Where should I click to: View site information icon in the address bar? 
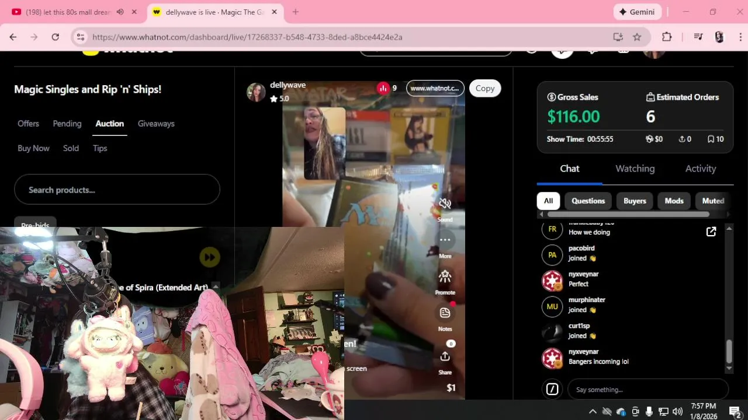(x=81, y=37)
